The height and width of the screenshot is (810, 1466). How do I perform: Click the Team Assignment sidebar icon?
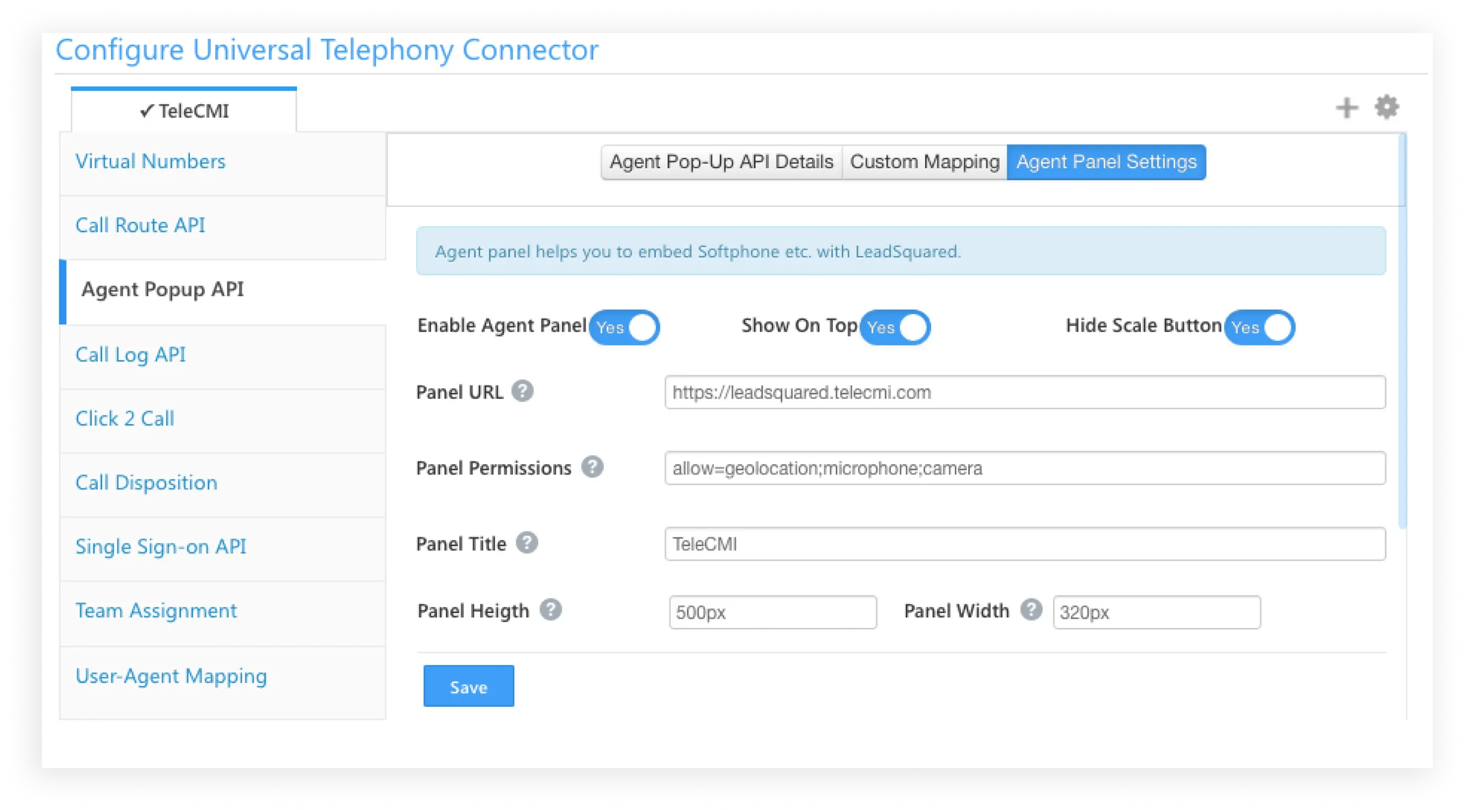pos(156,610)
